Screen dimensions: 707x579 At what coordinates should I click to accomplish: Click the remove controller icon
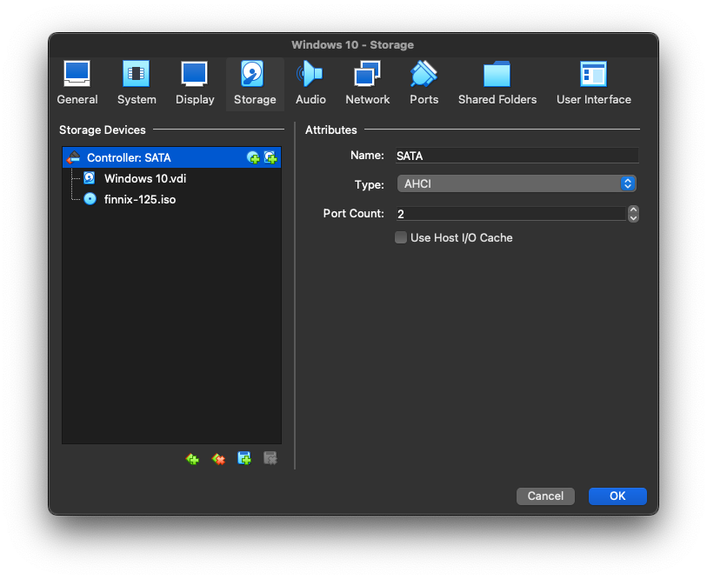click(x=218, y=459)
